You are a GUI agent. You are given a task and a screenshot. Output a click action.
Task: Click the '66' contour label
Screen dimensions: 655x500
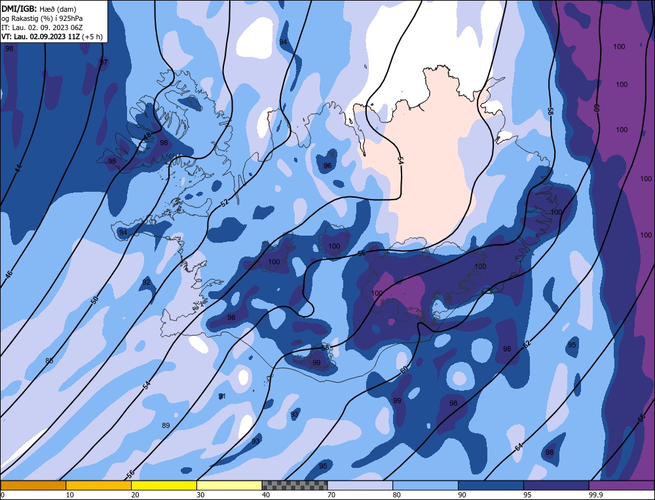tap(642, 418)
